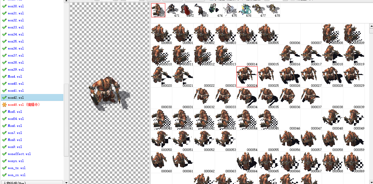Screen dimensions: 373x184
Task: Click the green checkmark beside Mon5.wzl
Action: point(4,112)
